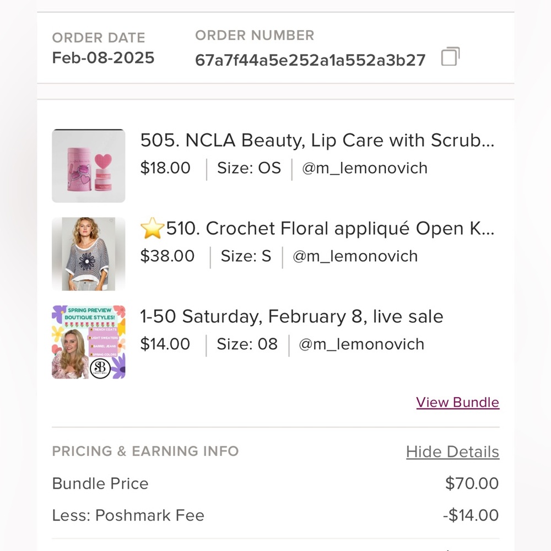Collapse pricing details via Hide Details
Viewport: 551px width, 551px height.
tap(452, 451)
